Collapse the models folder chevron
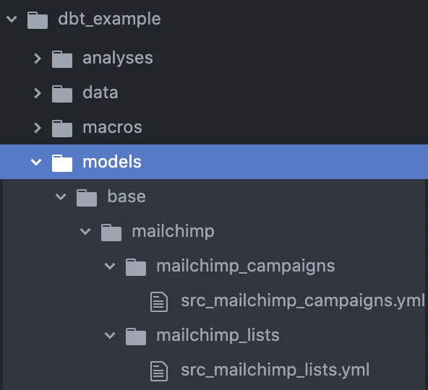Viewport: 428px width, 390px height. coord(36,162)
